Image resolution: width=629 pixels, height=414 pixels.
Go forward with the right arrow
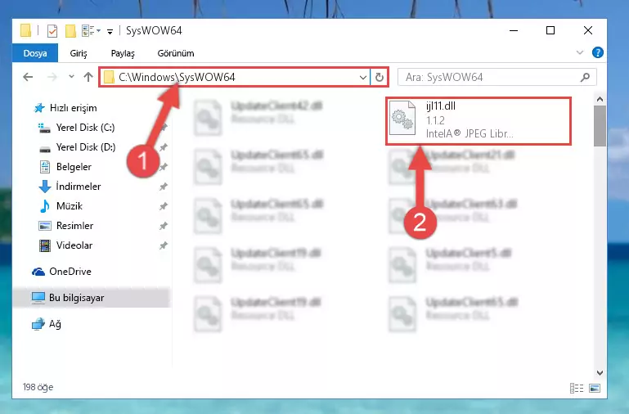click(x=52, y=77)
